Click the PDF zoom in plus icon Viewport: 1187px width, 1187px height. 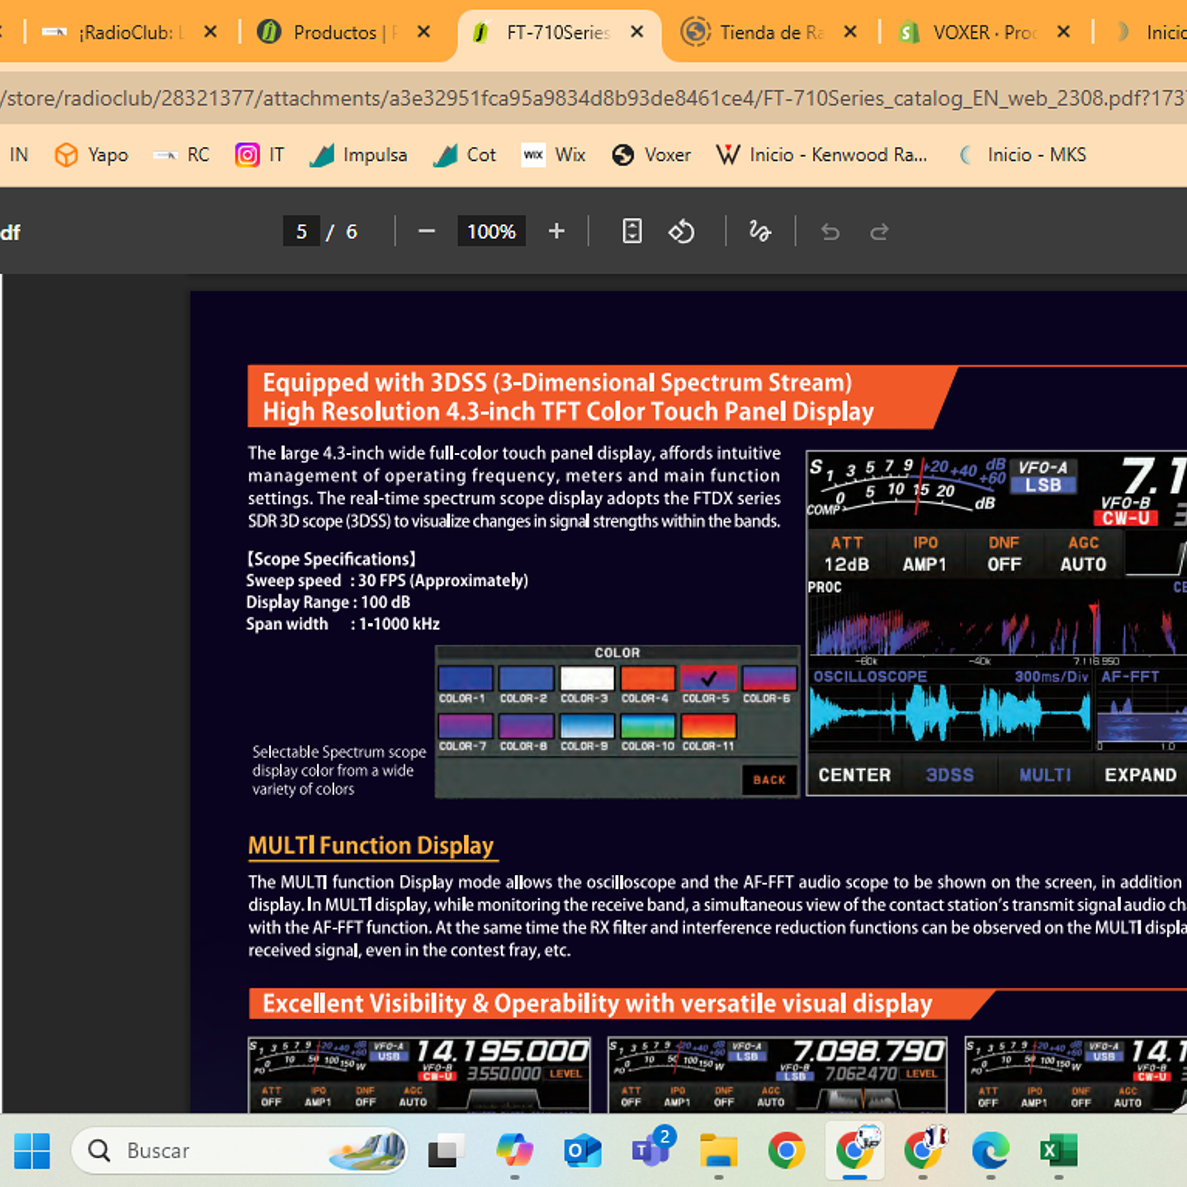coord(556,232)
